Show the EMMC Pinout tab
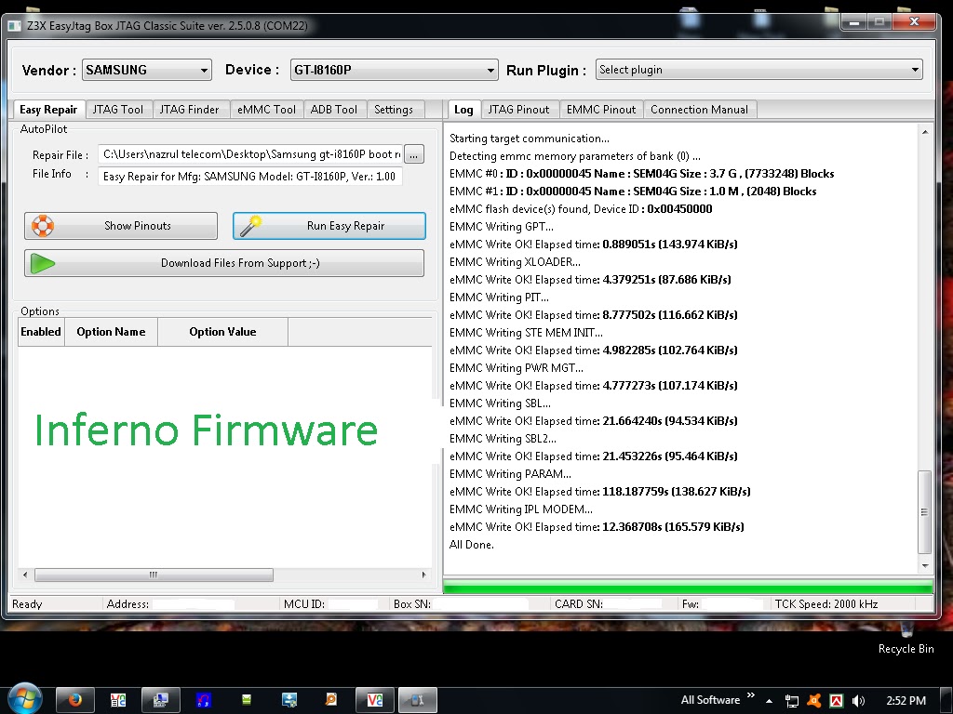Image resolution: width=953 pixels, height=714 pixels. pos(601,110)
